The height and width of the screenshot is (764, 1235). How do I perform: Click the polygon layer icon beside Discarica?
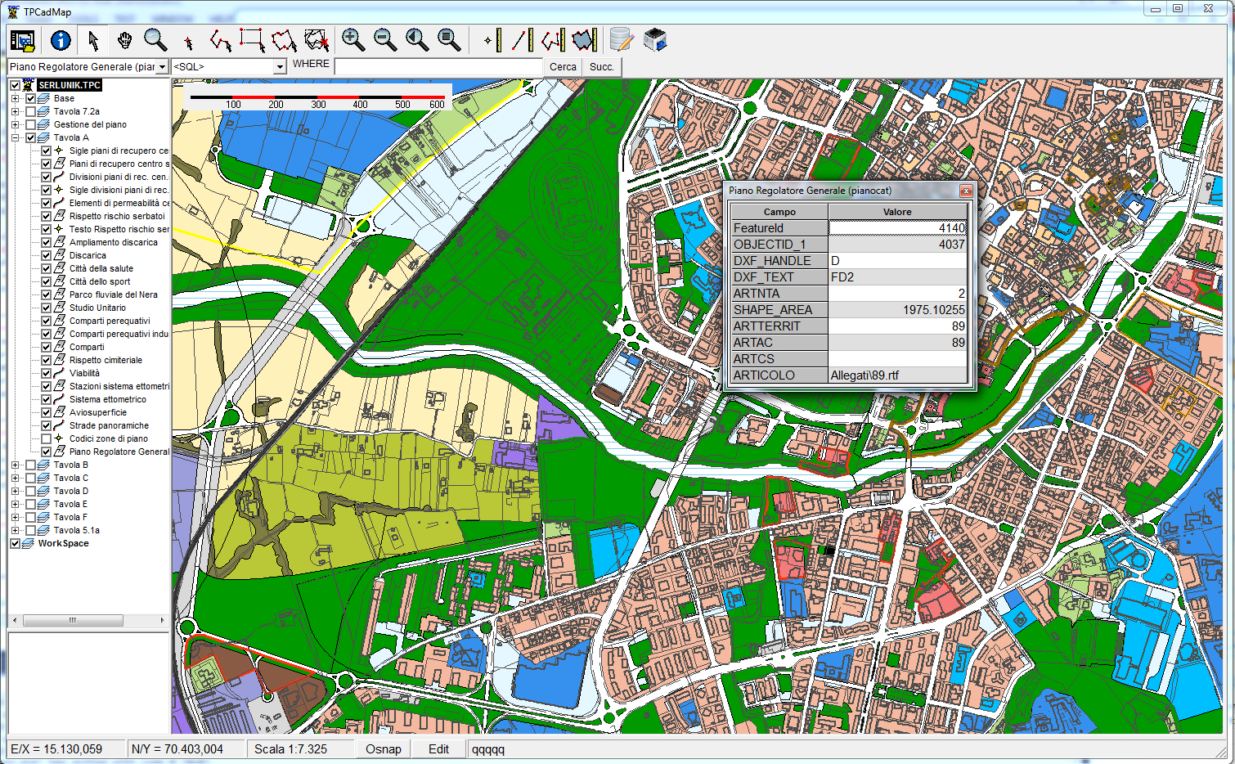pyautogui.click(x=60, y=255)
